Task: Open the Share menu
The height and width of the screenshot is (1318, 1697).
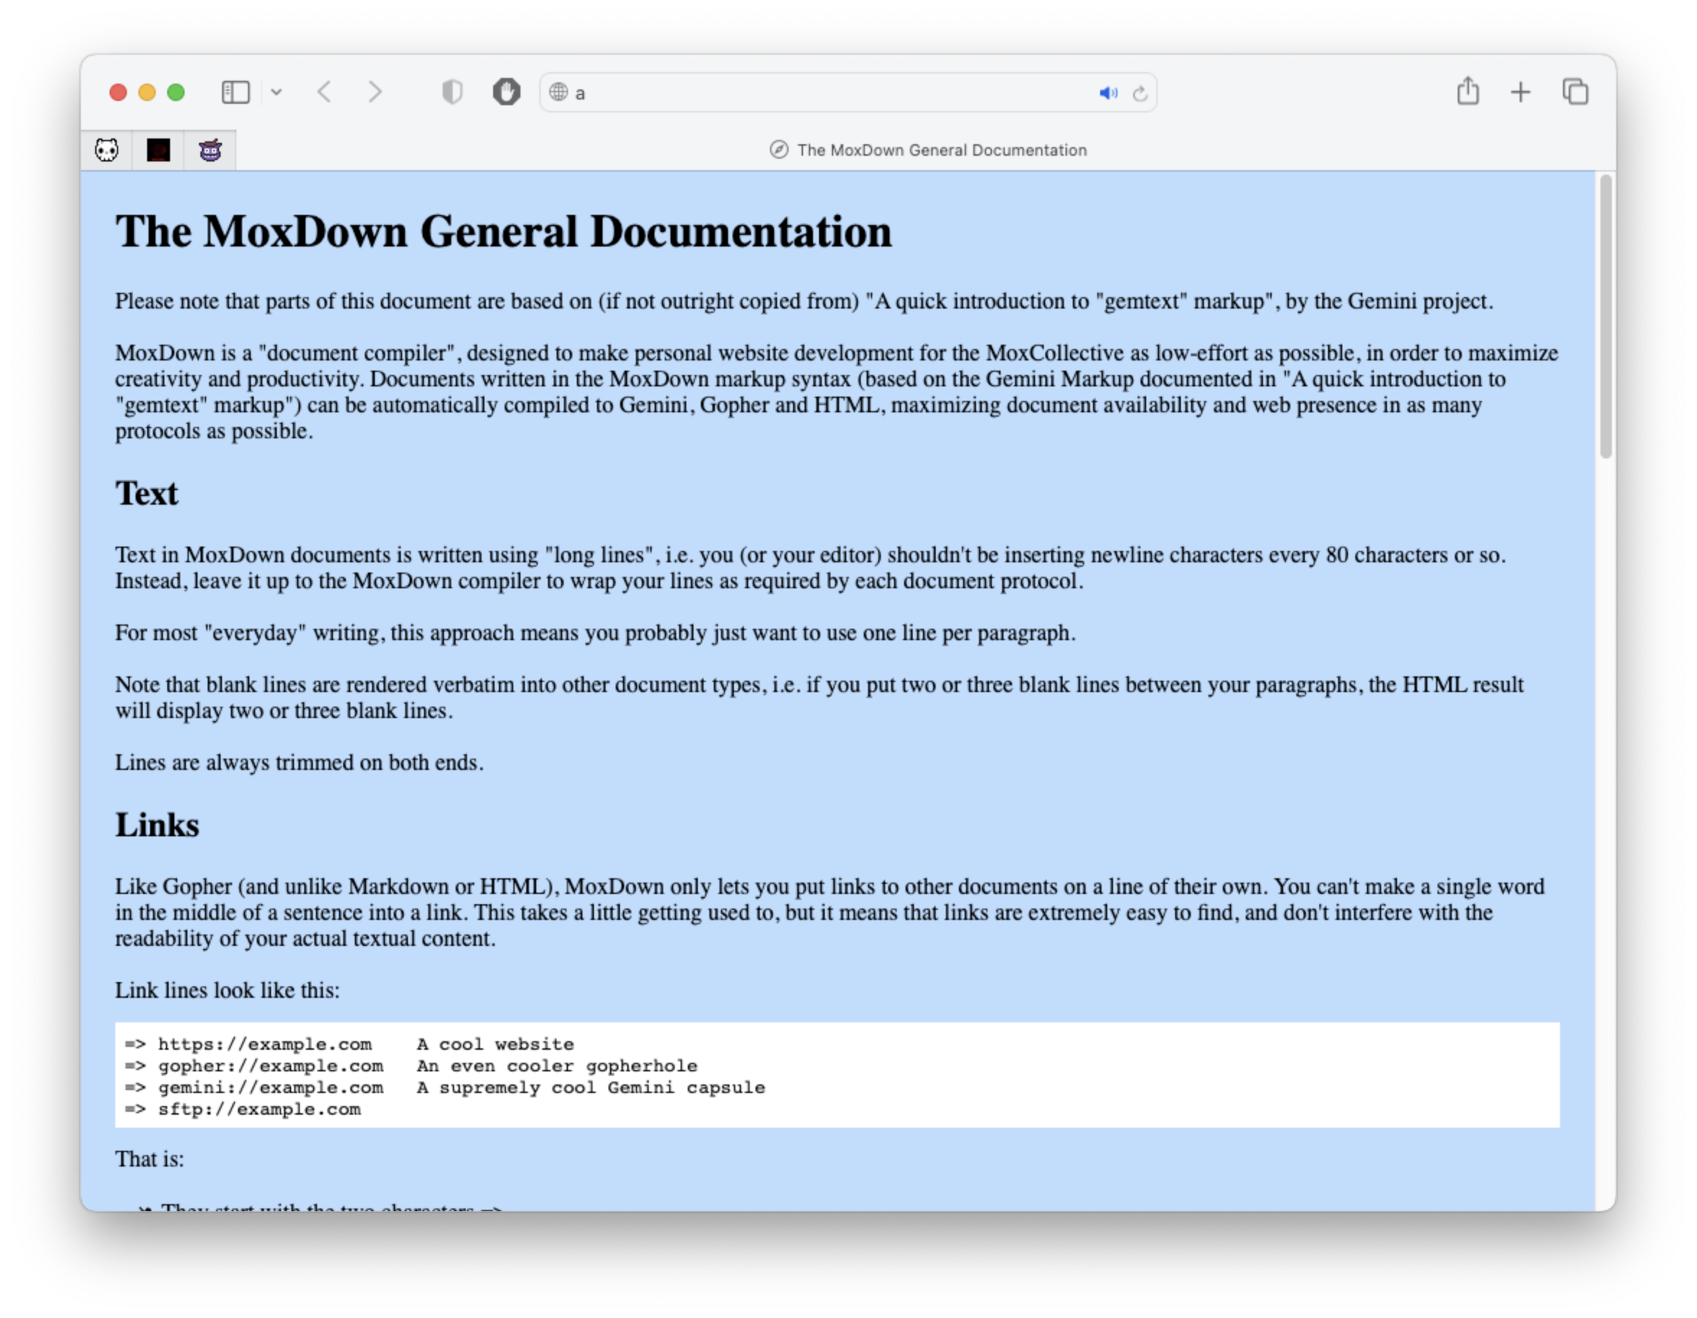Action: click(1468, 92)
